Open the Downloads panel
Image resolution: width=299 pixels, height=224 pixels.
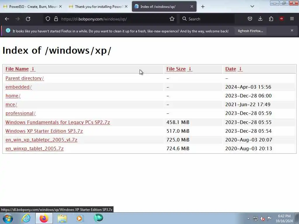click(x=260, y=19)
